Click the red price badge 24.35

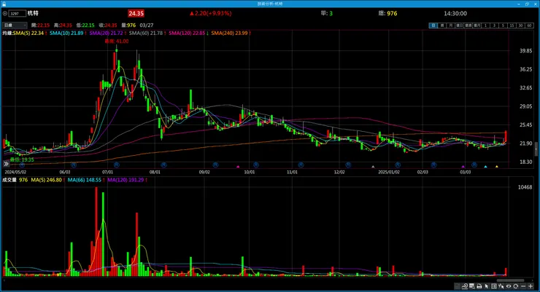pos(136,13)
